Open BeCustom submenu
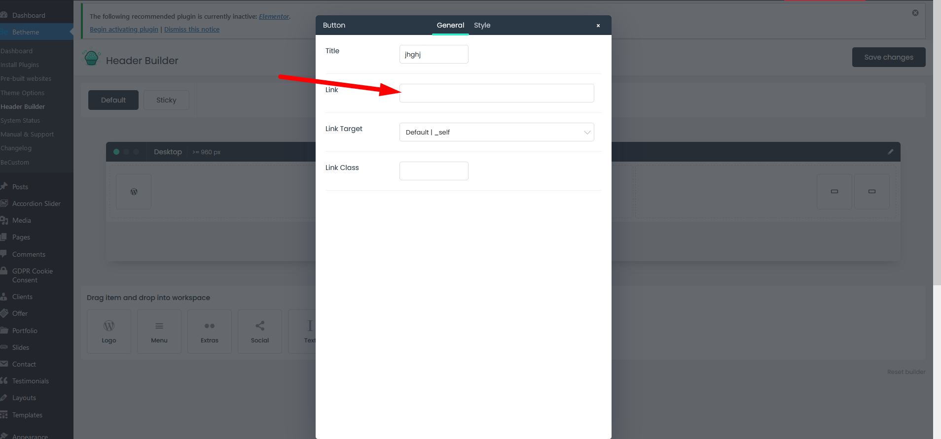The width and height of the screenshot is (941, 439). coord(15,162)
